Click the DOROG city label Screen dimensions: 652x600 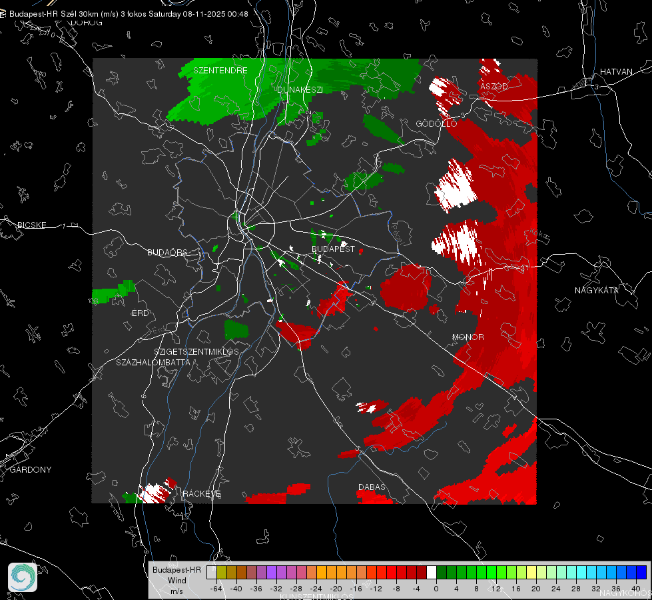click(x=87, y=23)
